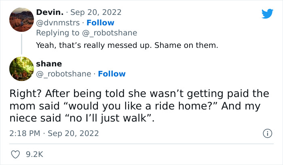
Task: Click the divider line above the likes
Action: 141,144
